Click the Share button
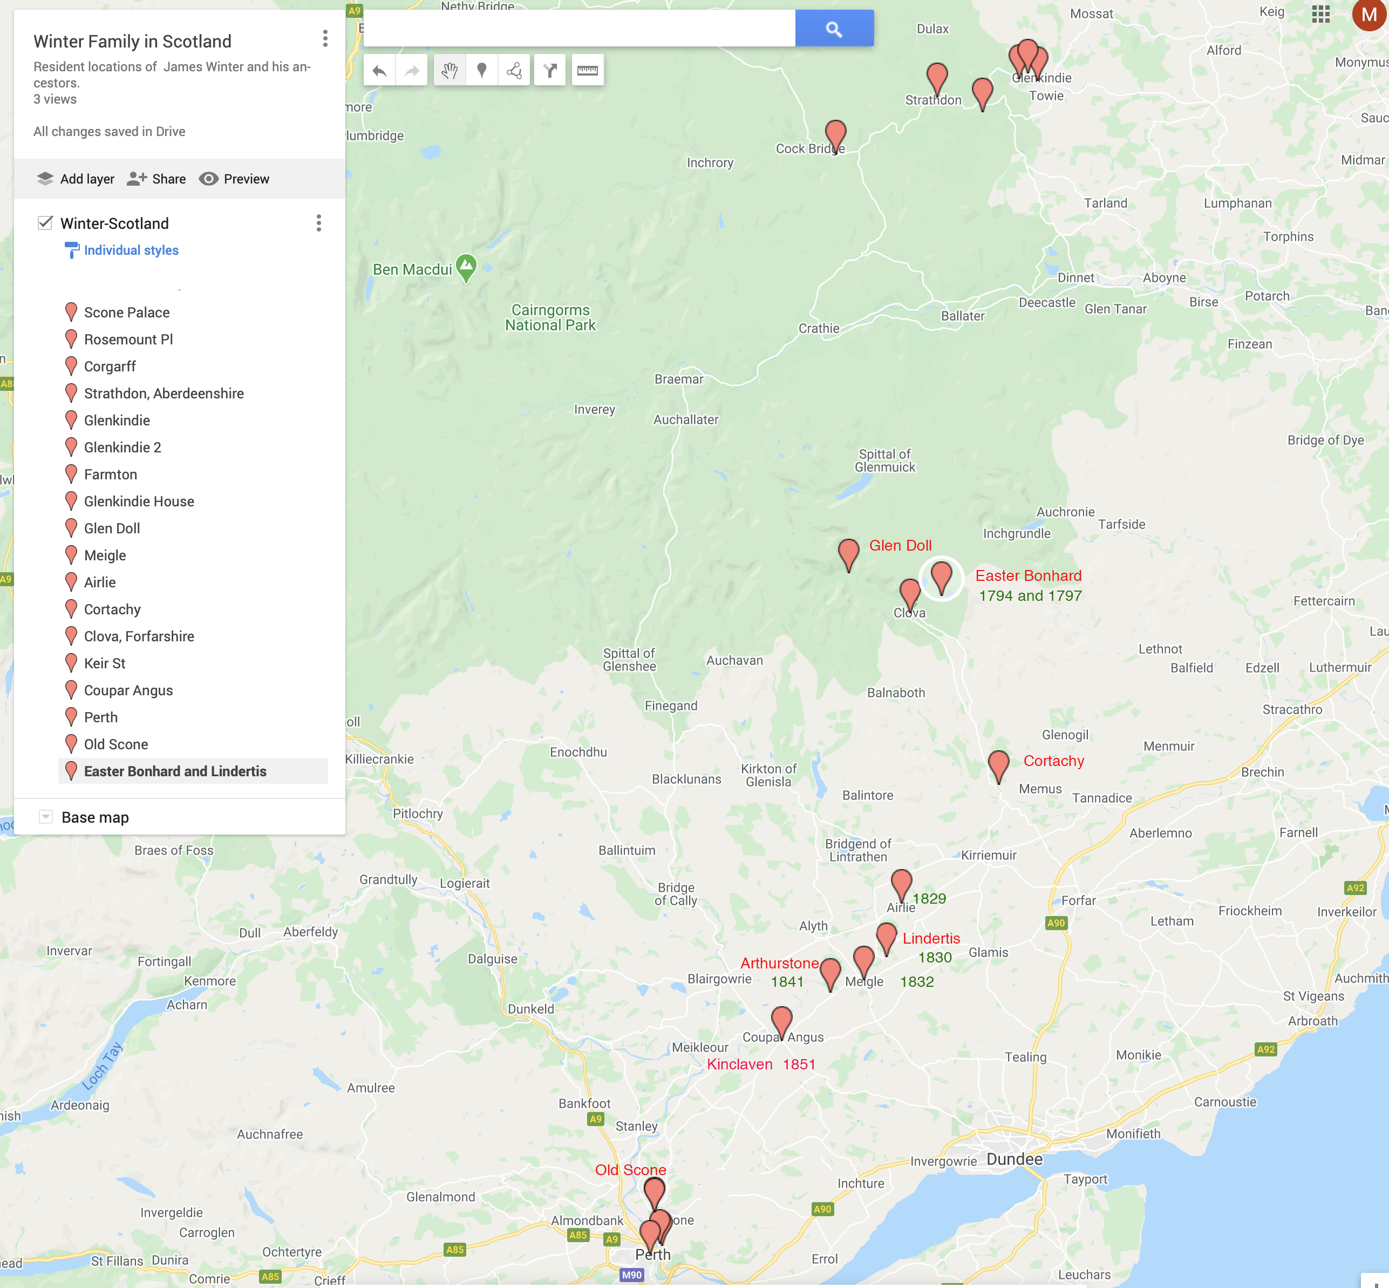 156,179
